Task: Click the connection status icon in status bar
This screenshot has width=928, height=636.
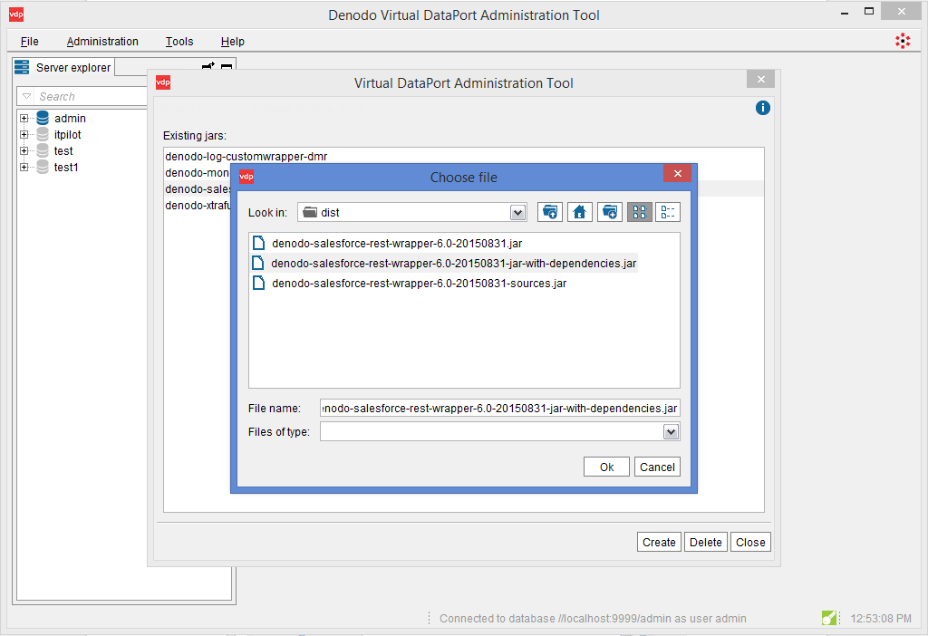Action: pyautogui.click(x=829, y=618)
